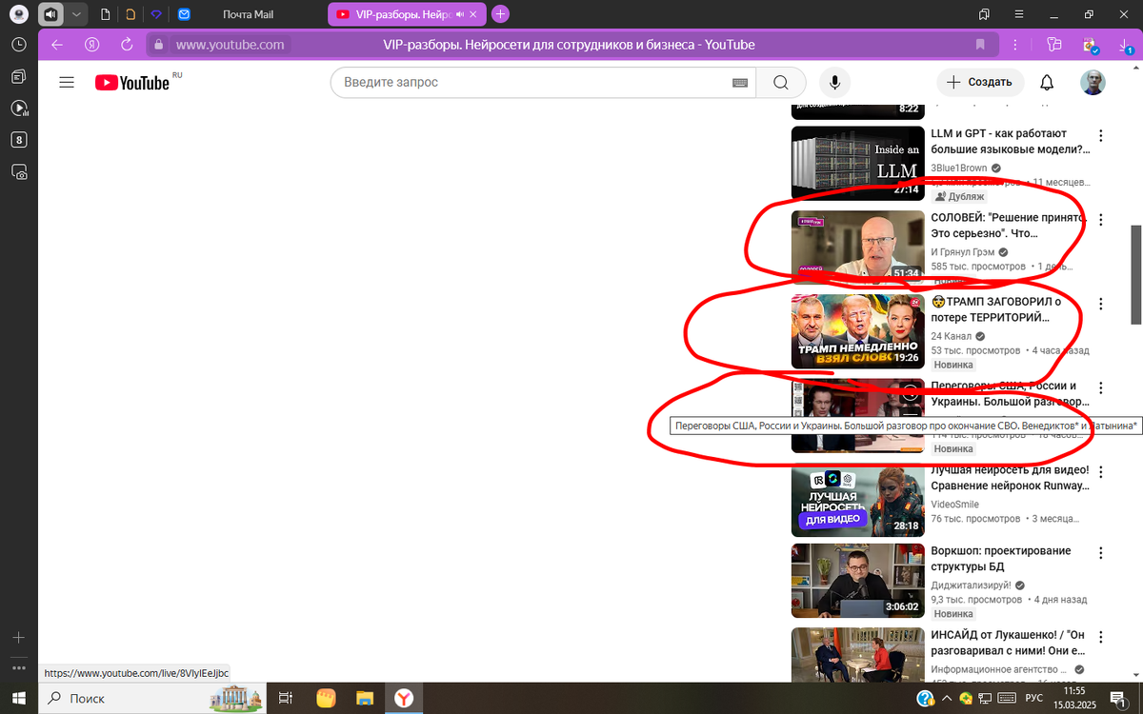Open the LLM и GPT video title
This screenshot has width=1143, height=714.
point(1011,142)
